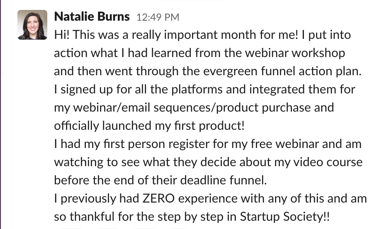Click the capitalized word "ZERO"

[x=158, y=199]
